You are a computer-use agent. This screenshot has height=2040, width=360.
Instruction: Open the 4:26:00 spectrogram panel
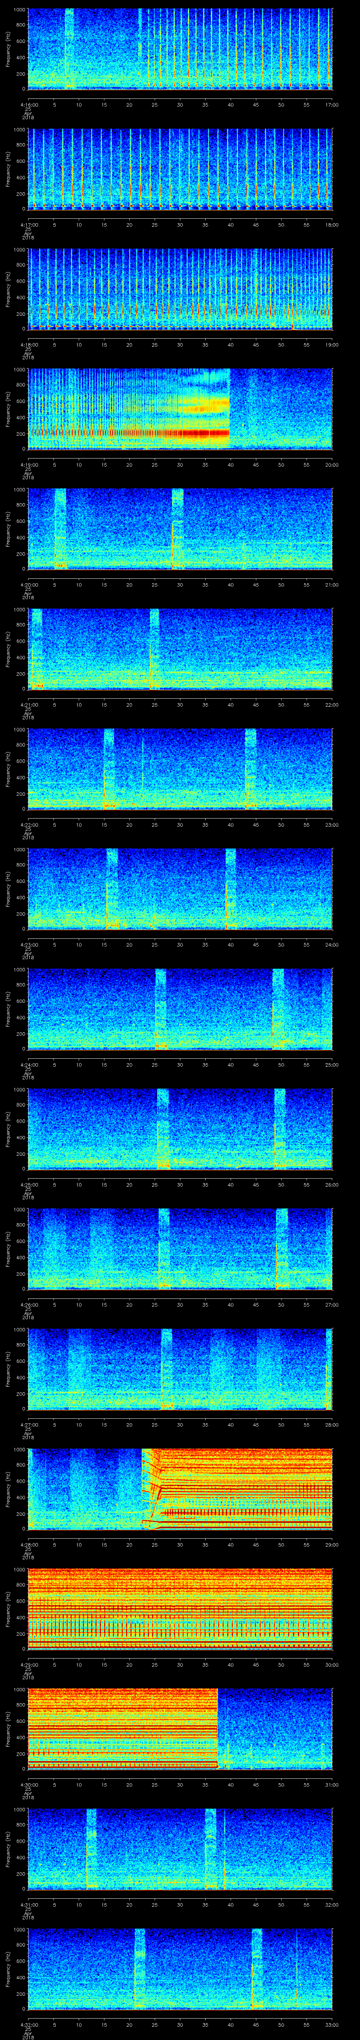tap(180, 1249)
